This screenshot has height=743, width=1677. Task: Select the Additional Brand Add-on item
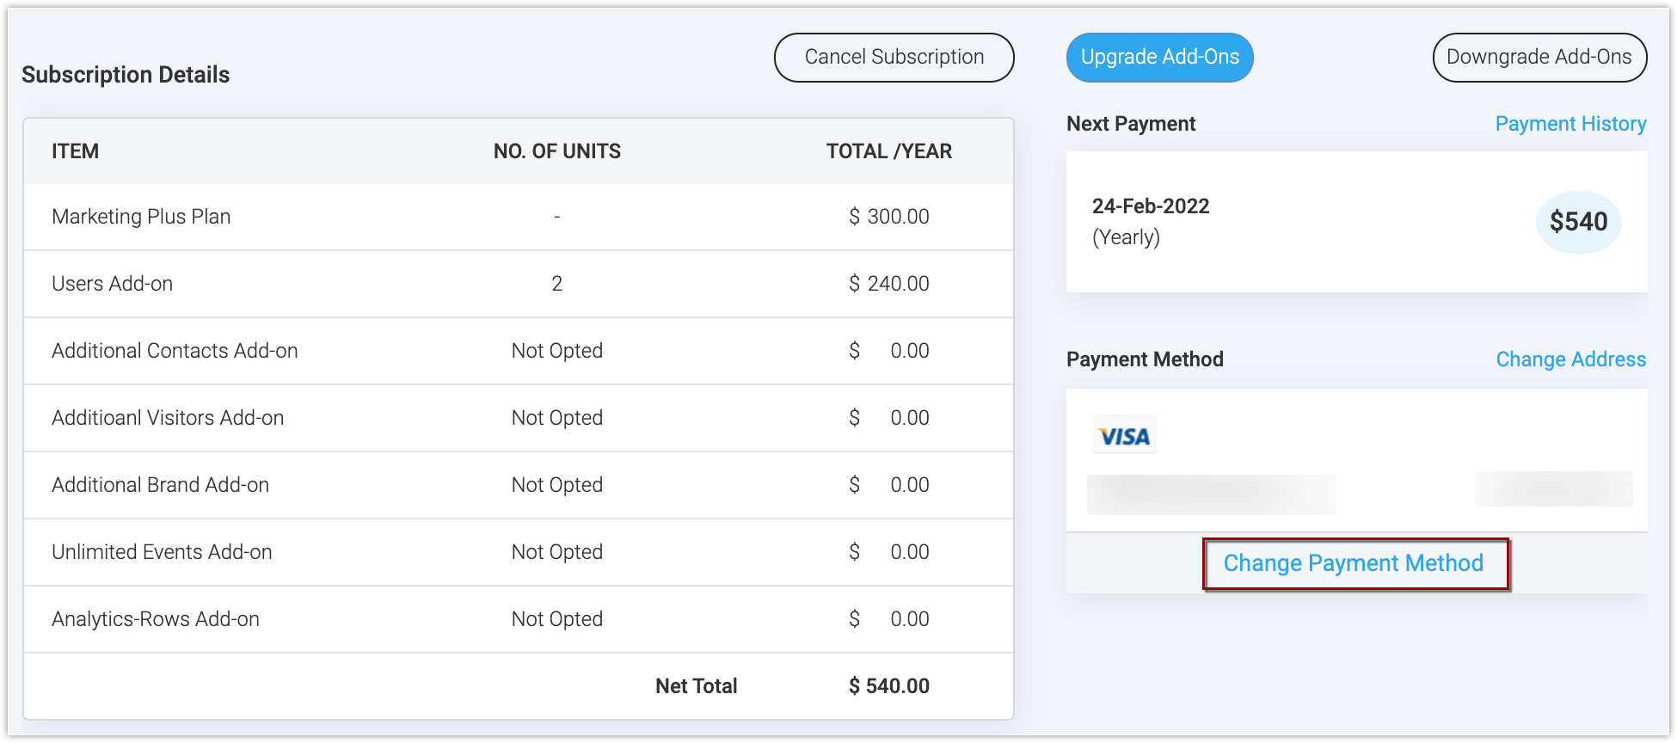click(161, 485)
